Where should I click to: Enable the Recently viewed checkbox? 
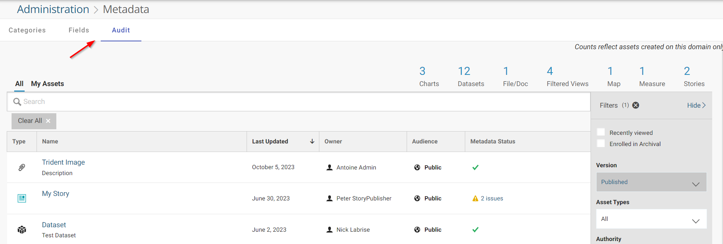coord(601,132)
